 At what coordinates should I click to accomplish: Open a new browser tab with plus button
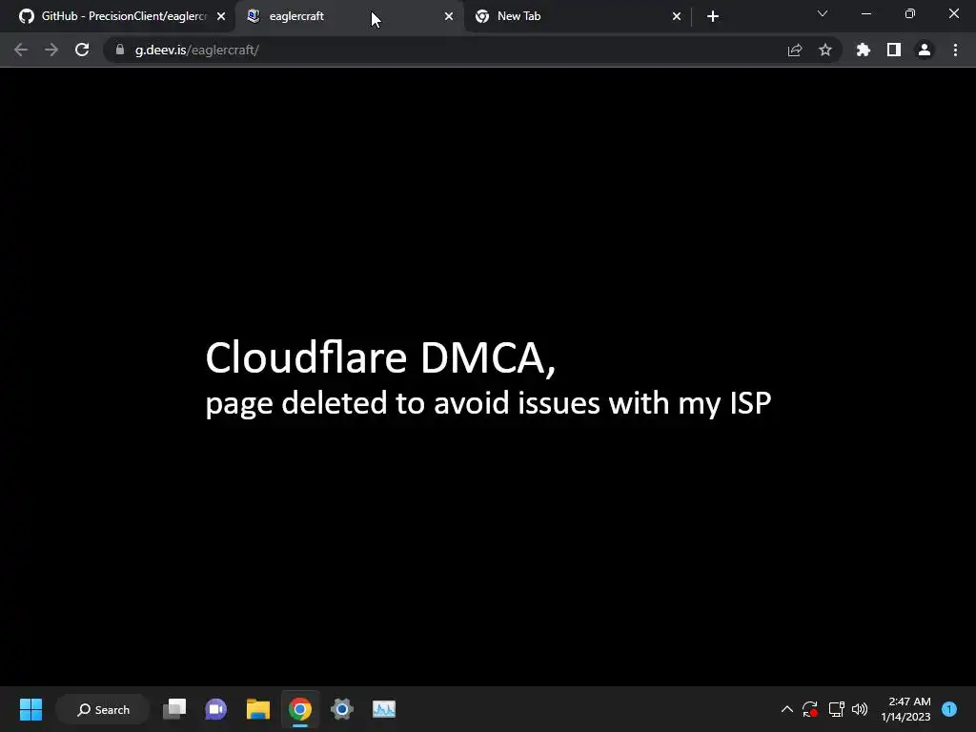click(x=713, y=16)
